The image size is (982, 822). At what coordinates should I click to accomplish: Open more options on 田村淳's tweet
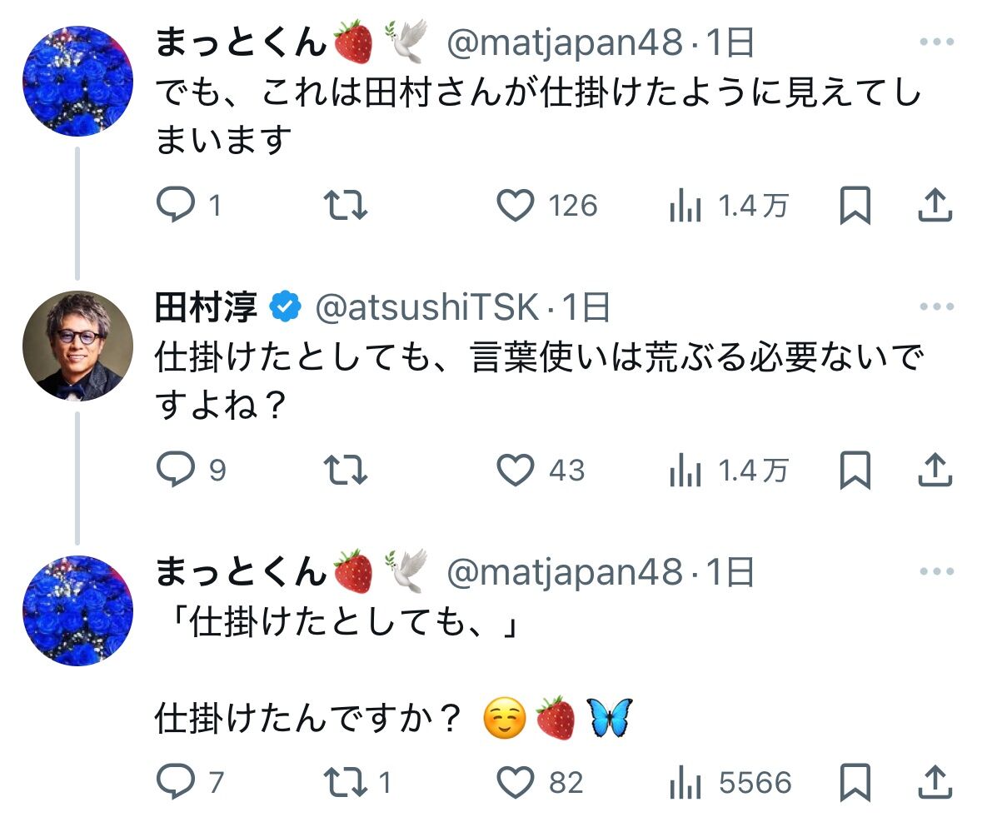(x=936, y=307)
